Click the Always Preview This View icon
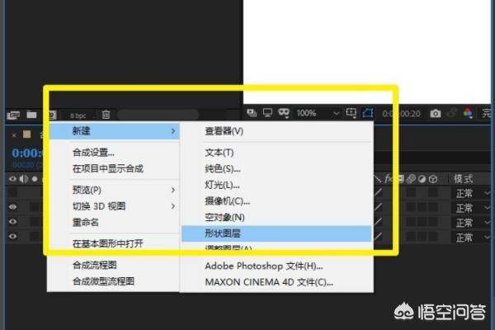Image resolution: width=495 pixels, height=330 pixels. pos(252,113)
